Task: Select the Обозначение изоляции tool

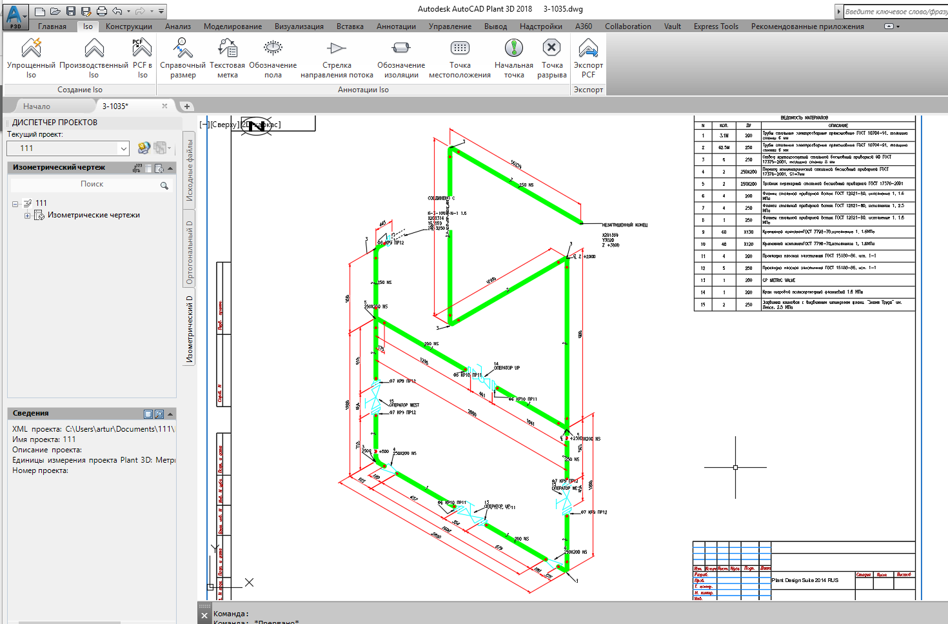Action: click(x=401, y=57)
